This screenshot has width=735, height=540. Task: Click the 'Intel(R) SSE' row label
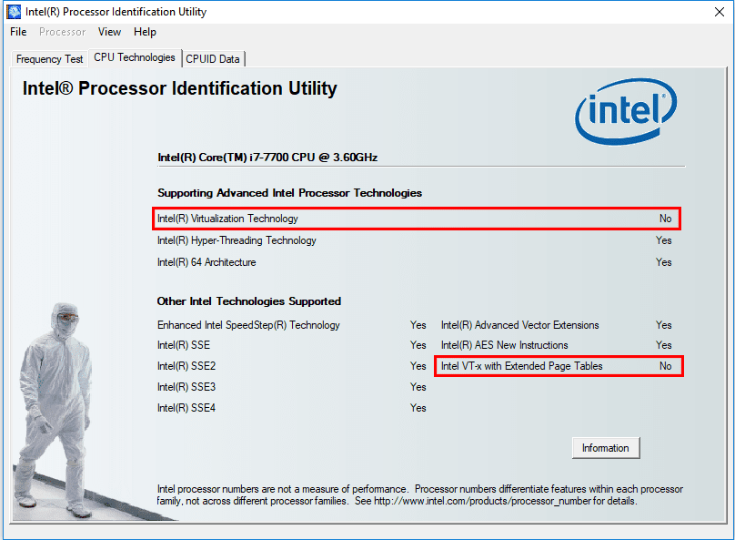[x=184, y=345]
